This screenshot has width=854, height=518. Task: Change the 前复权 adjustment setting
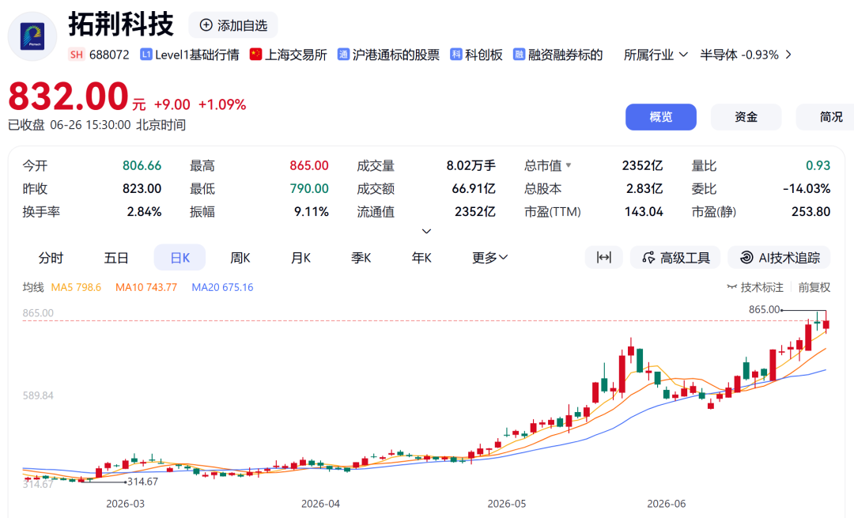tap(814, 287)
